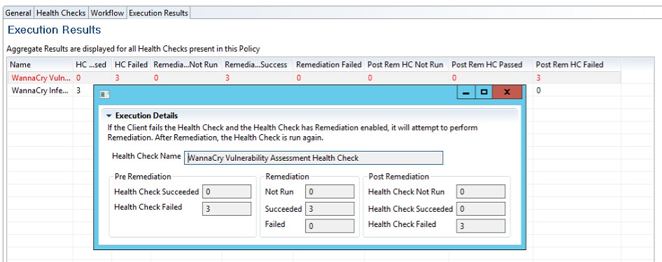
Task: Maximize the Execution Details dialog
Action: click(x=484, y=92)
